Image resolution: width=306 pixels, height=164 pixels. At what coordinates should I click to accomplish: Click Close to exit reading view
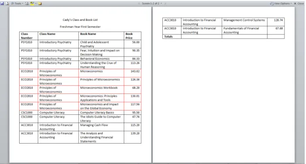[x=299, y=3]
